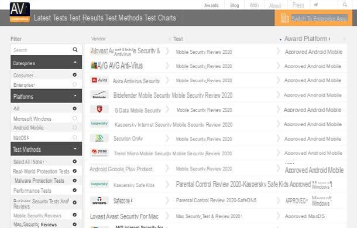Click the Safezone vendor logo
357x228 pixels.
point(99,200)
